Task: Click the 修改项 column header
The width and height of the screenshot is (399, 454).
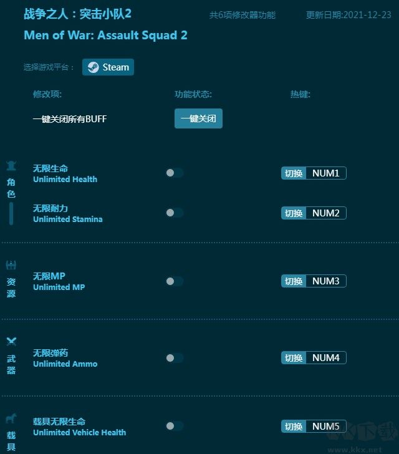Action: [x=47, y=94]
